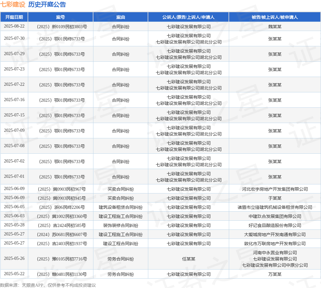Select 张某某 in the 2025-07-23 row
Screen dimensions: 321x288
(x=275, y=69)
